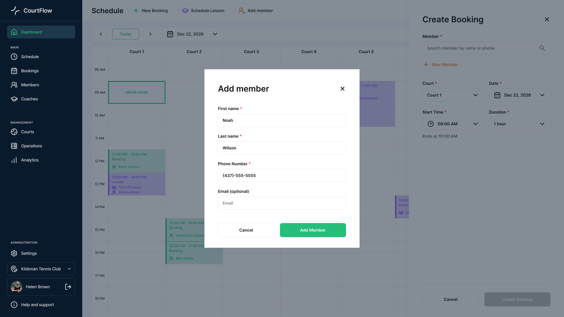The image size is (564, 317).
Task: Click calendar icon in schedule date picker
Action: click(170, 34)
